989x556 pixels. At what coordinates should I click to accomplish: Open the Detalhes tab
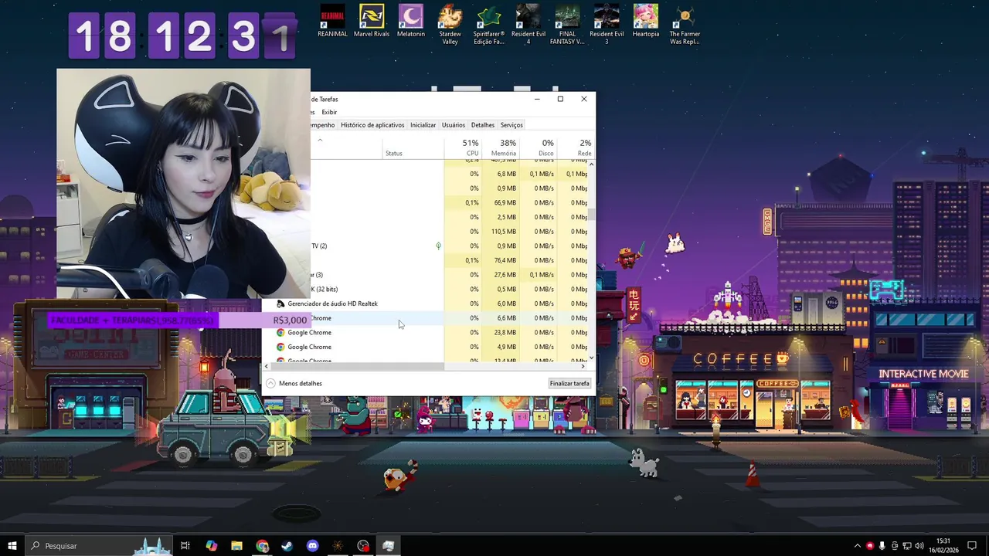pos(483,125)
